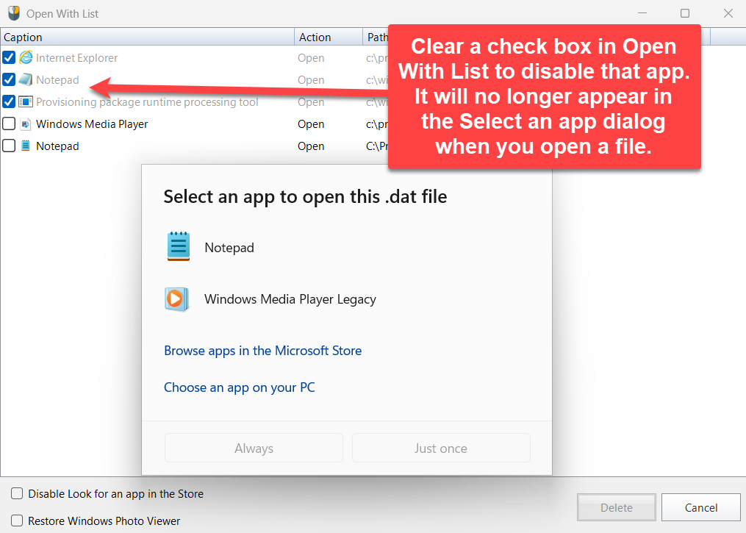Click the Cancel button
This screenshot has width=746, height=533.
[701, 507]
